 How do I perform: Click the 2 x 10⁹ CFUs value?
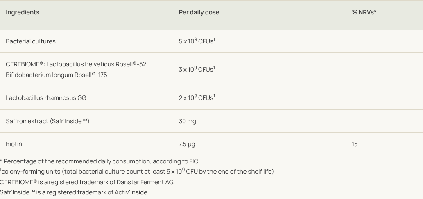[196, 98]
